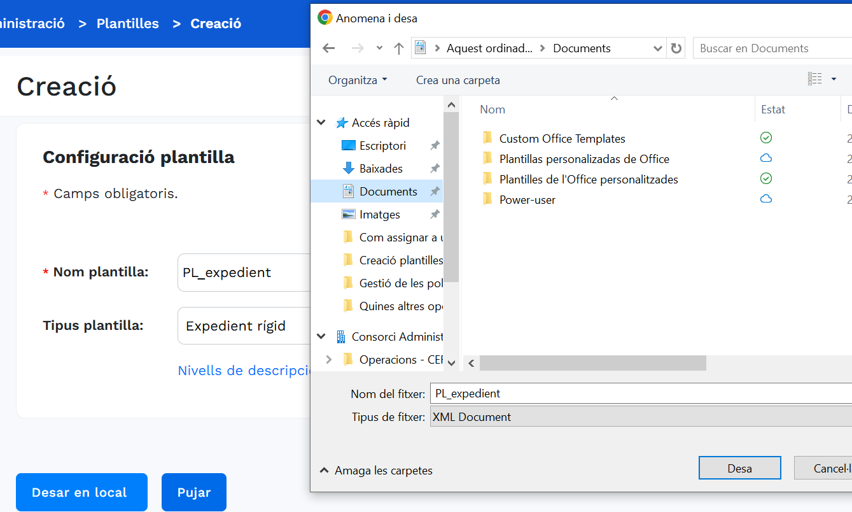Click Crea una carpeta
The width and height of the screenshot is (852, 512).
point(458,80)
